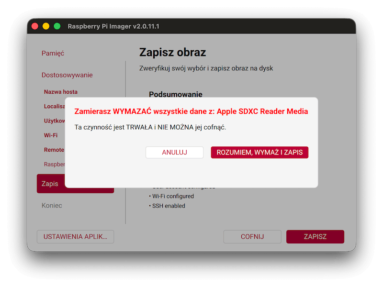Image resolution: width=383 pixels, height=287 pixels.
Task: Open Localisation sidebar item
Action: pos(55,106)
